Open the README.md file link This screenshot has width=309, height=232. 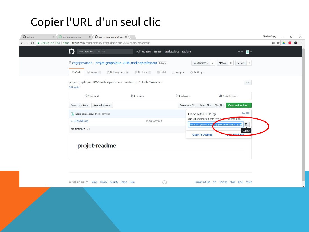pyautogui.click(x=81, y=121)
